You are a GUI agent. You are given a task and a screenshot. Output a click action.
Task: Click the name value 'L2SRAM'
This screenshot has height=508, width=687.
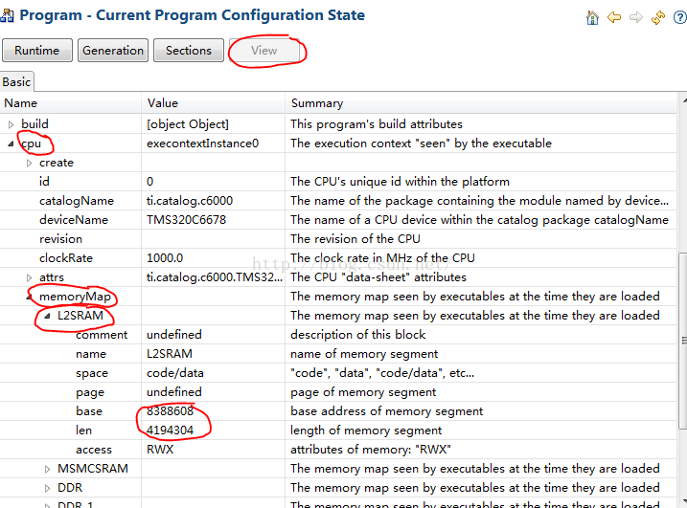tap(170, 354)
